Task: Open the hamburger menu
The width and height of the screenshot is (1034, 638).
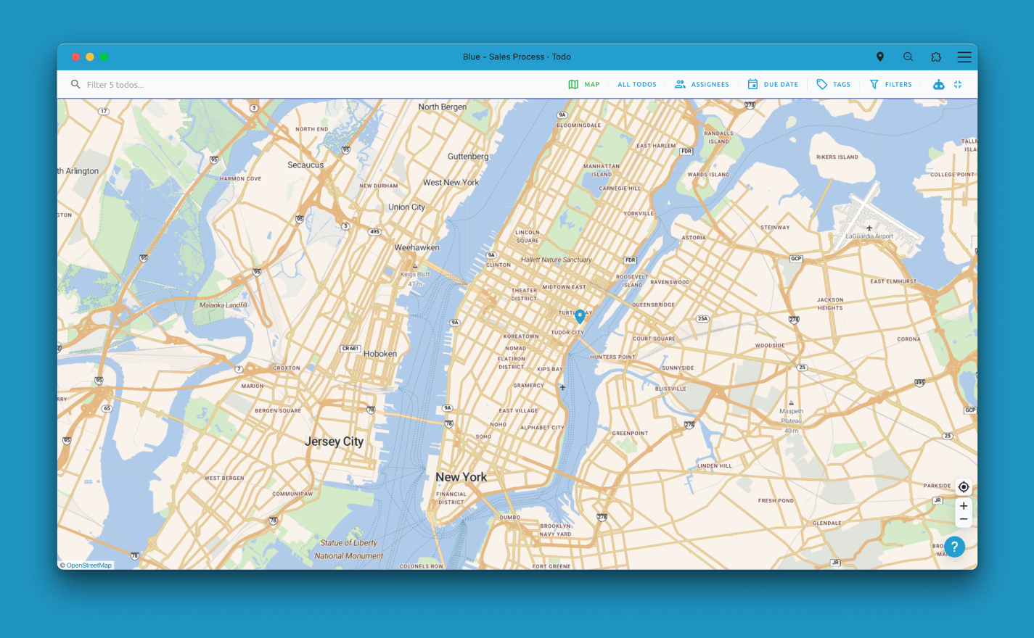Action: point(964,57)
